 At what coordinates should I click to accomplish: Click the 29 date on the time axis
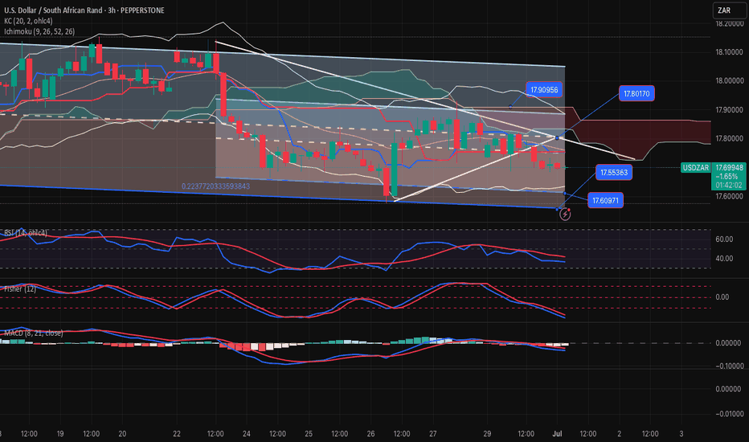pyautogui.click(x=487, y=434)
